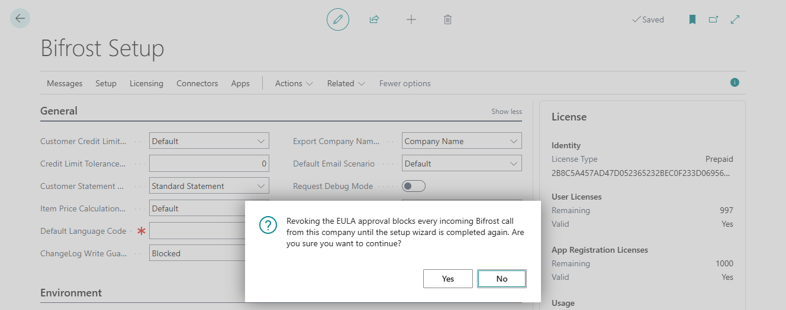Screen dimensions: 786x310
Task: Confirm with the Yes button
Action: click(448, 279)
